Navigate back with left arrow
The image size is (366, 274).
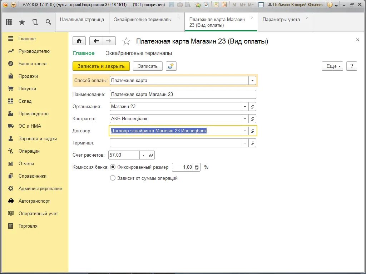click(x=96, y=41)
